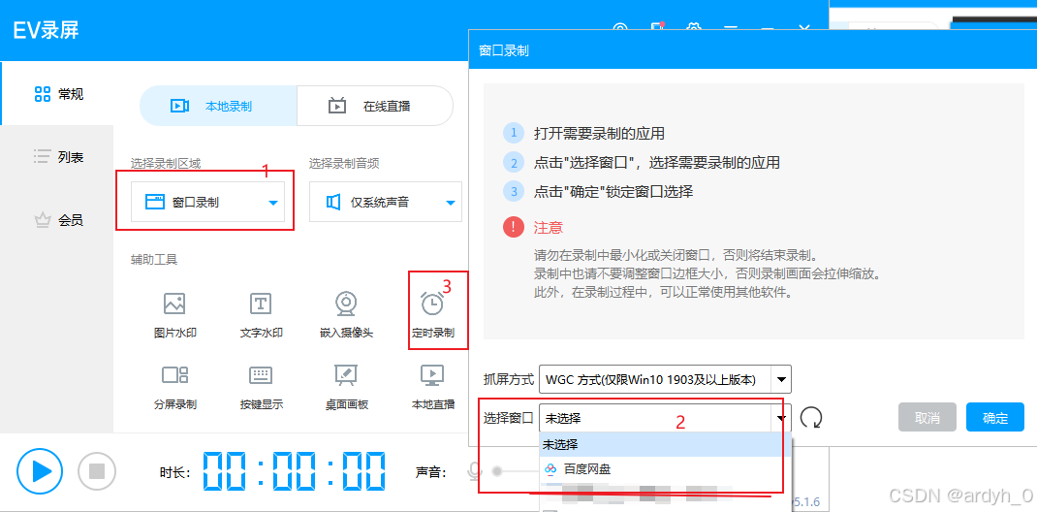Start recording with the blue play button
Viewport: 1037px width, 512px height.
(40, 471)
